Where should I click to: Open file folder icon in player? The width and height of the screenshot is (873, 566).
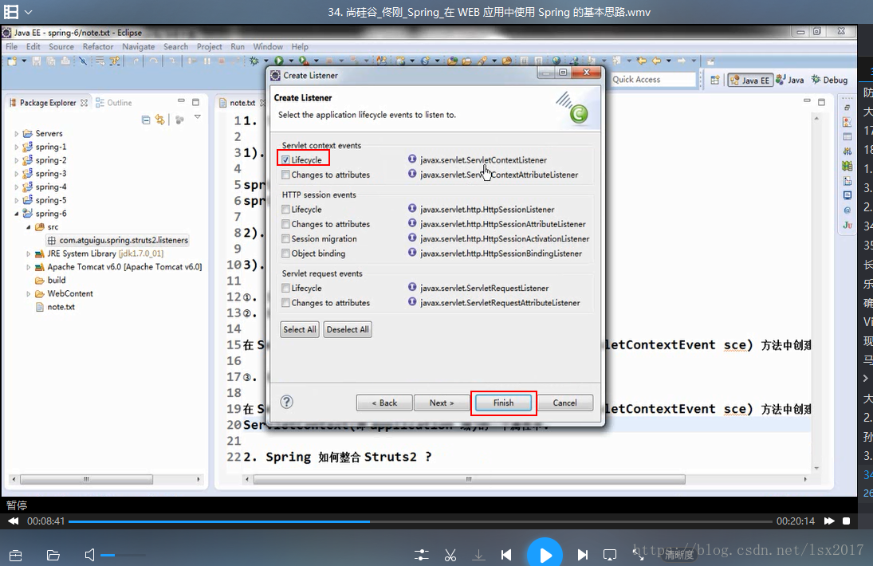coord(53,555)
